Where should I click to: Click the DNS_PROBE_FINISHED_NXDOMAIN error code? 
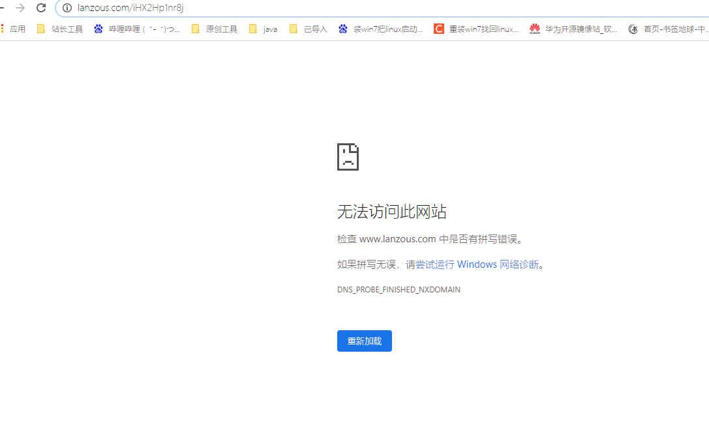pos(399,290)
